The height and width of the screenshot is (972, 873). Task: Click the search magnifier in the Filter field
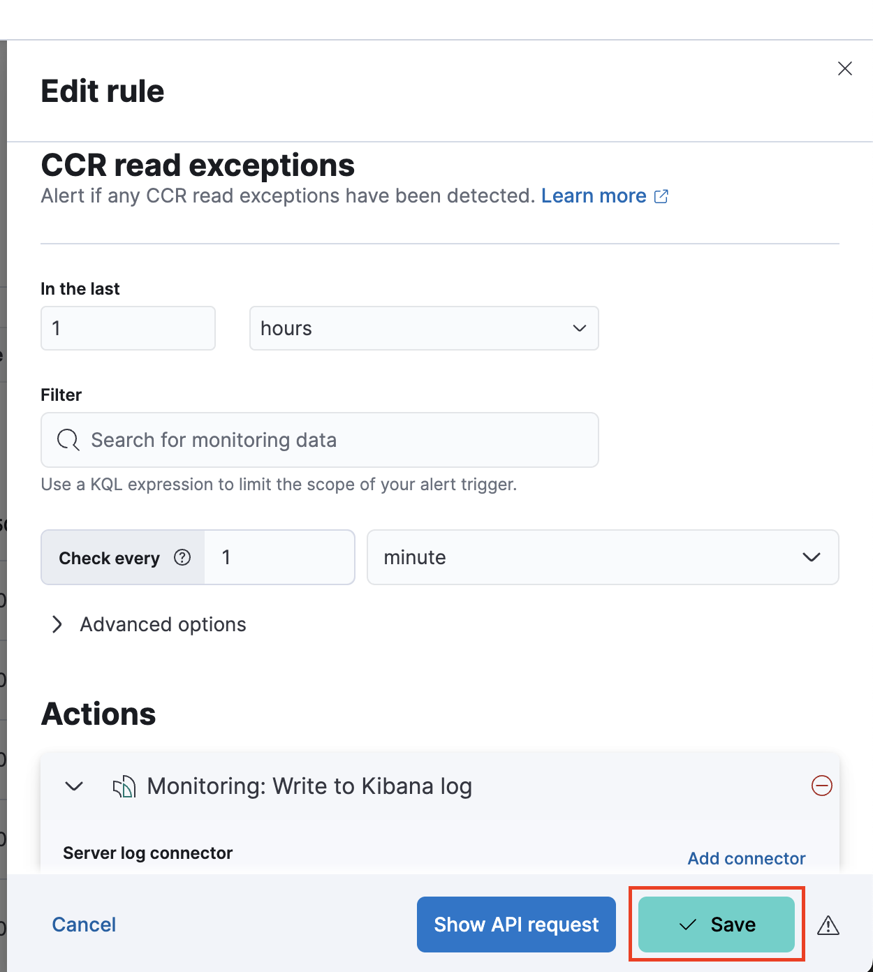coord(68,440)
